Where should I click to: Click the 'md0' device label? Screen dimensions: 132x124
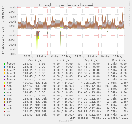point(9,83)
